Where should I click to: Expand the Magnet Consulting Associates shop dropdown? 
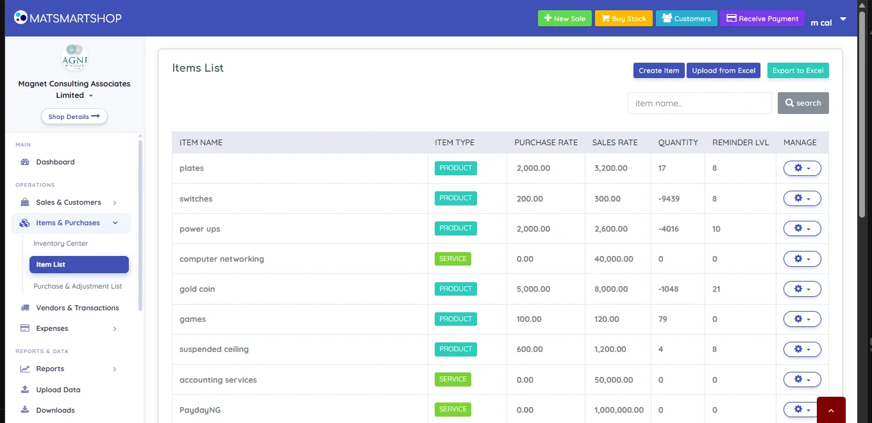(74, 90)
